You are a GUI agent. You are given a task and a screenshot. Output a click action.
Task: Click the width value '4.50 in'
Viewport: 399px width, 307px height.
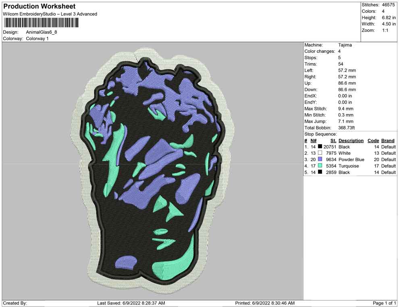point(389,24)
